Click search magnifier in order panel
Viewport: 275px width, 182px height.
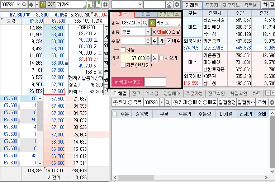[x=145, y=23]
